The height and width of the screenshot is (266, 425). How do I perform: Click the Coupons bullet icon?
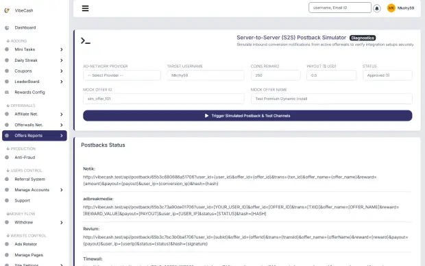click(7, 71)
